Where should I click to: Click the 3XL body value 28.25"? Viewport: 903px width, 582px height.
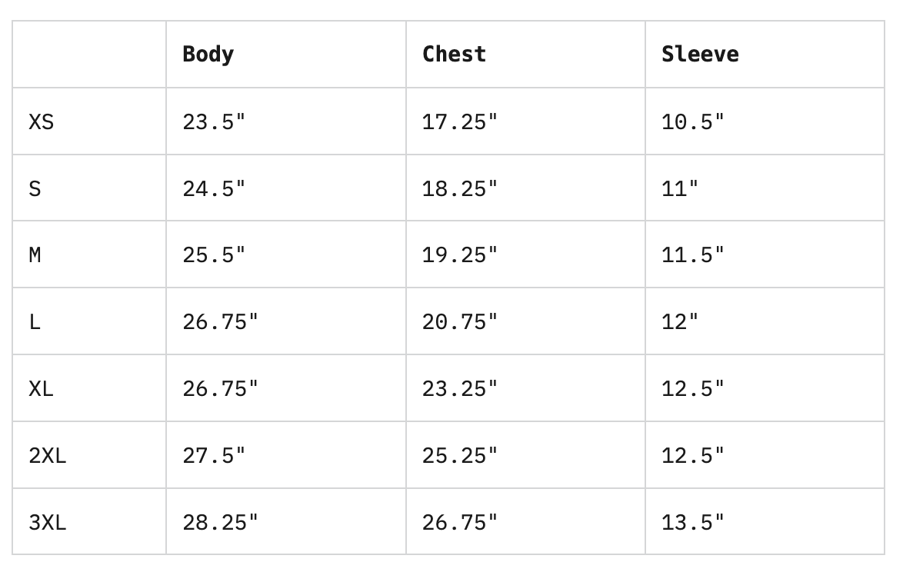221,523
